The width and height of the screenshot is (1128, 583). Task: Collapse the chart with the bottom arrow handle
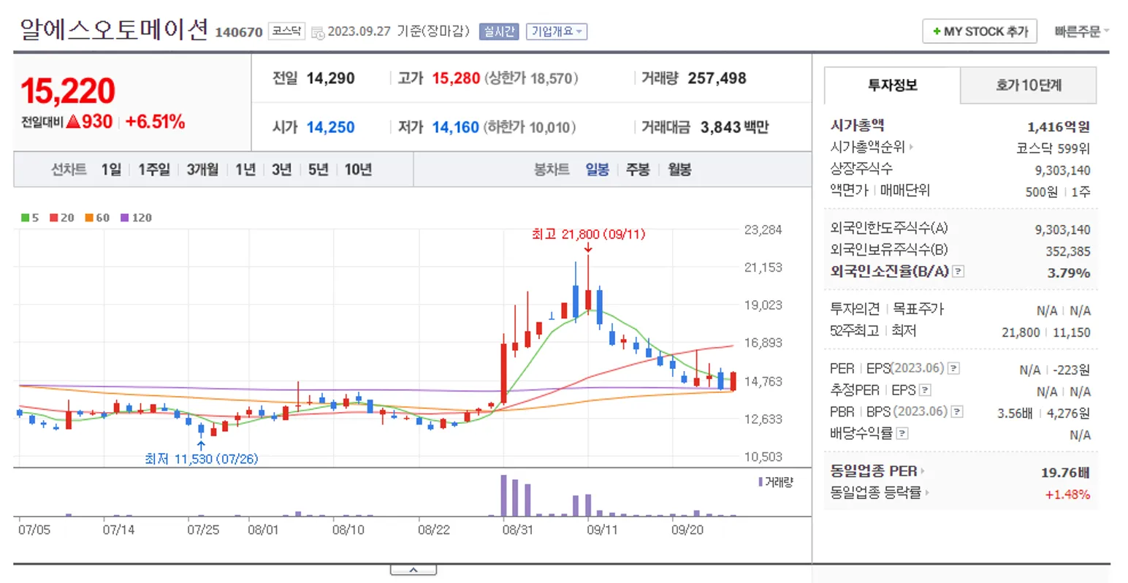(413, 570)
